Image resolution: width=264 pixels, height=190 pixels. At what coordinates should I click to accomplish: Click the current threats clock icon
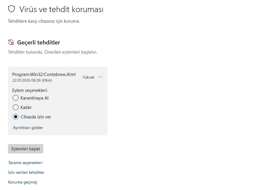point(11,42)
